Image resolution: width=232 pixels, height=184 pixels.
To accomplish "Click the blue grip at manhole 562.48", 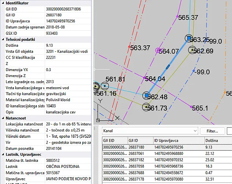I will [147, 96].
